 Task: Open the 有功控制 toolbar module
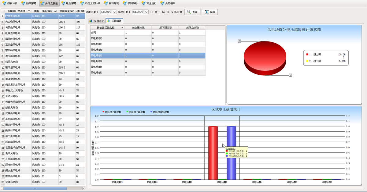[111, 3]
